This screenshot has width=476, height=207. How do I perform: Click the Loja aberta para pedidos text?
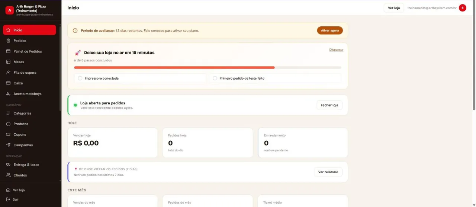click(x=103, y=103)
